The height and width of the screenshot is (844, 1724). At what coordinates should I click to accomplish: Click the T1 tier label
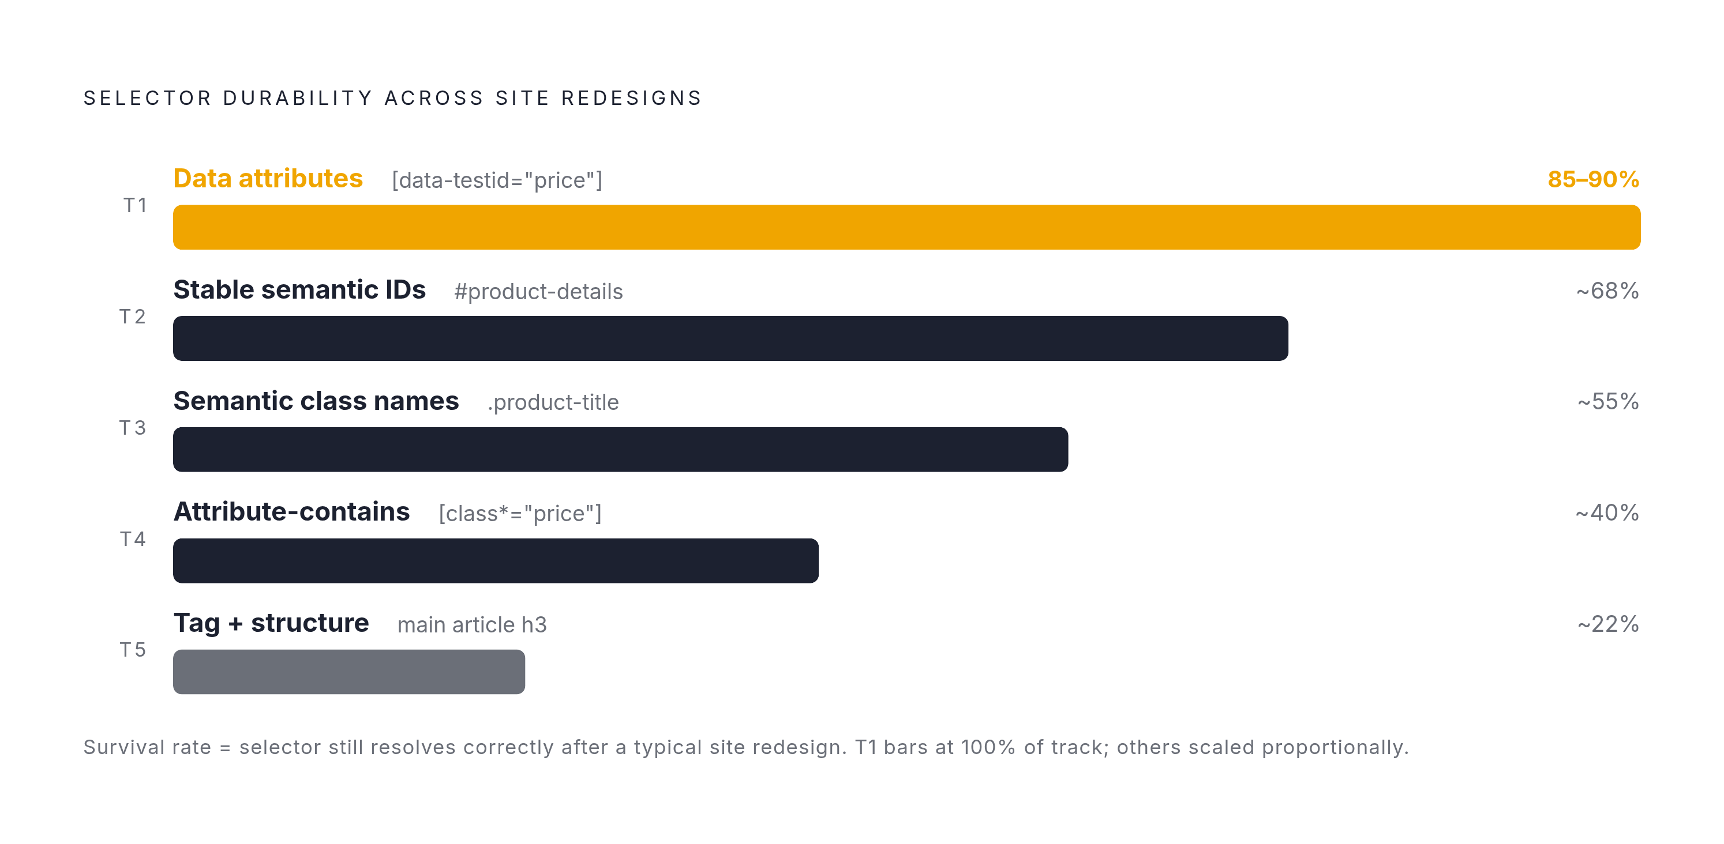coord(134,205)
